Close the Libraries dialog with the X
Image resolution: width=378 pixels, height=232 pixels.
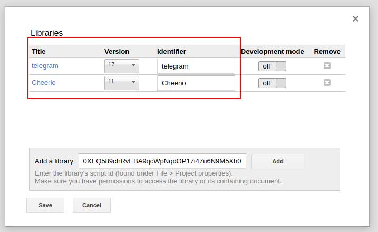coord(355,19)
